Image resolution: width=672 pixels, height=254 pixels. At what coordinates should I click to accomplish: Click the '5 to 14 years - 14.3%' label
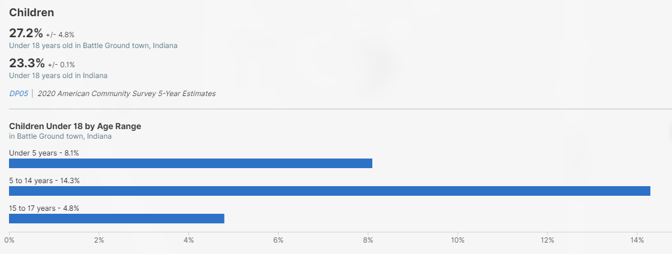(44, 181)
